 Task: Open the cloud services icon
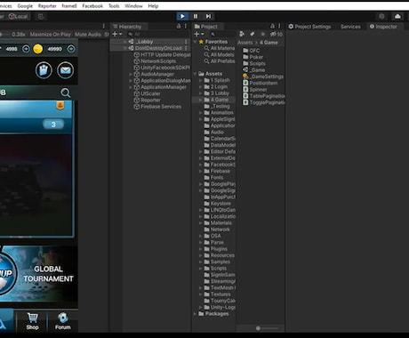pos(397,16)
